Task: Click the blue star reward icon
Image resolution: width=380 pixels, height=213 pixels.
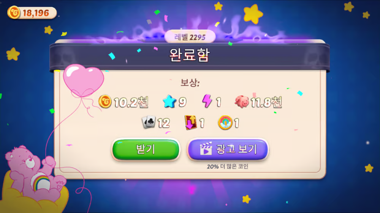Action: click(x=169, y=101)
